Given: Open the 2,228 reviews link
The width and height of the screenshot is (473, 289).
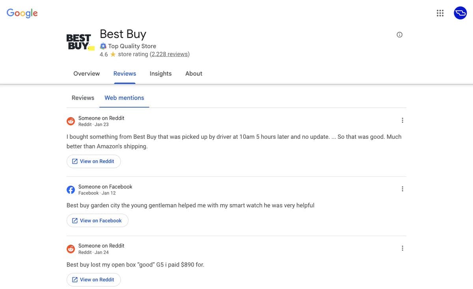Looking at the screenshot, I should (169, 54).
